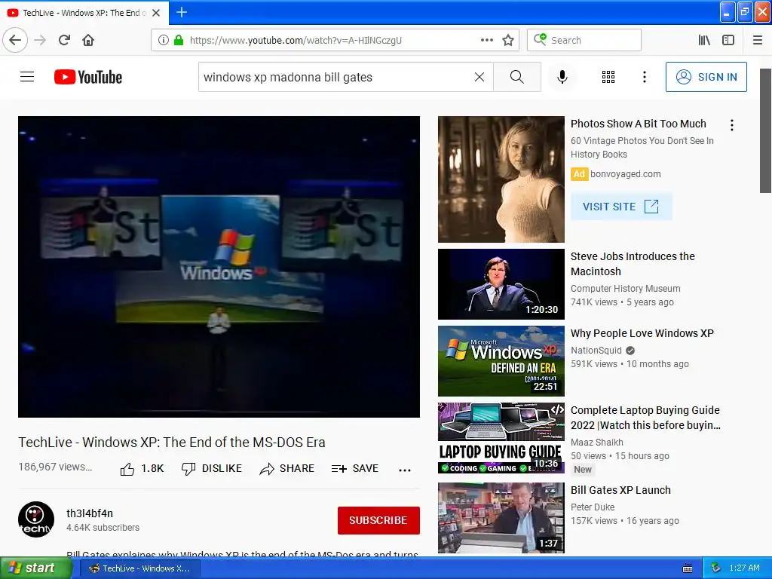Click Complete Laptop Buying Guide 2022 title
772x579 pixels.
tap(645, 418)
